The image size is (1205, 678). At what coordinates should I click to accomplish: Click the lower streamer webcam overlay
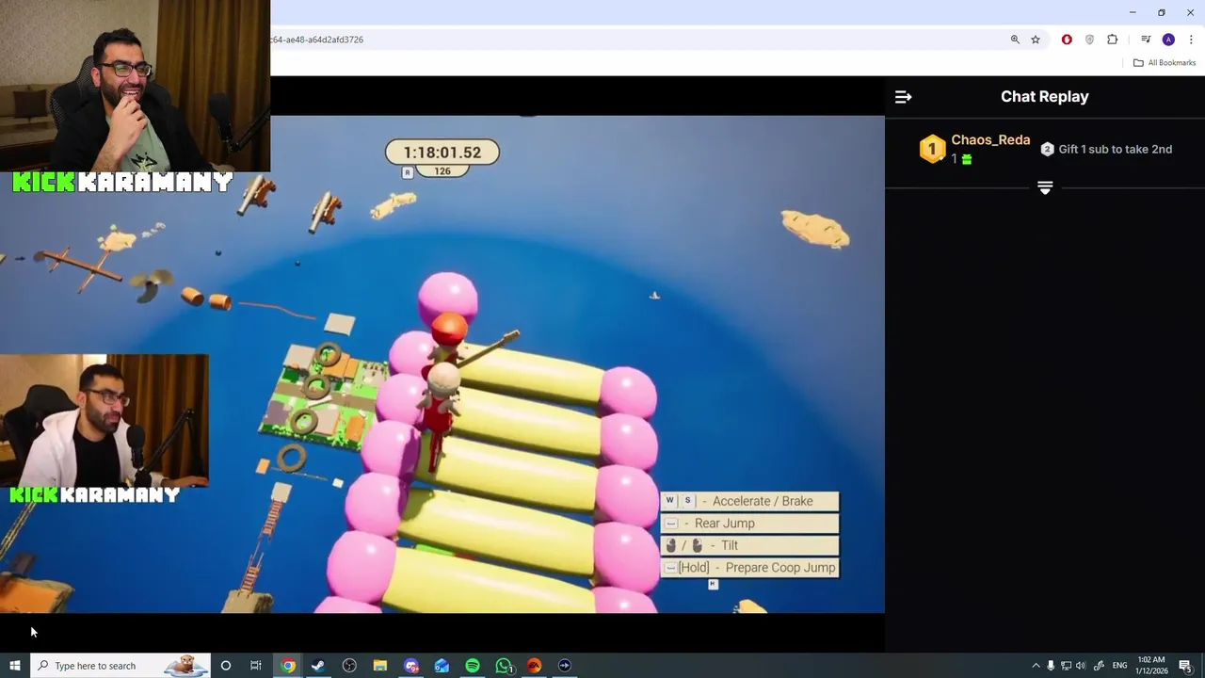pyautogui.click(x=104, y=421)
